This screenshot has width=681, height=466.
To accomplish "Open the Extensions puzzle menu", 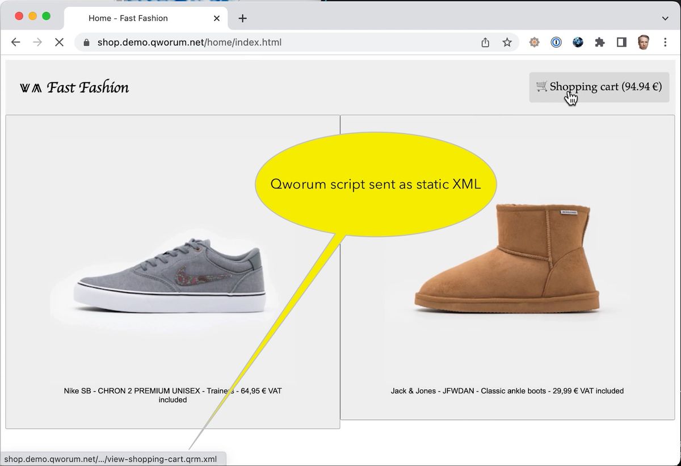I will click(600, 42).
